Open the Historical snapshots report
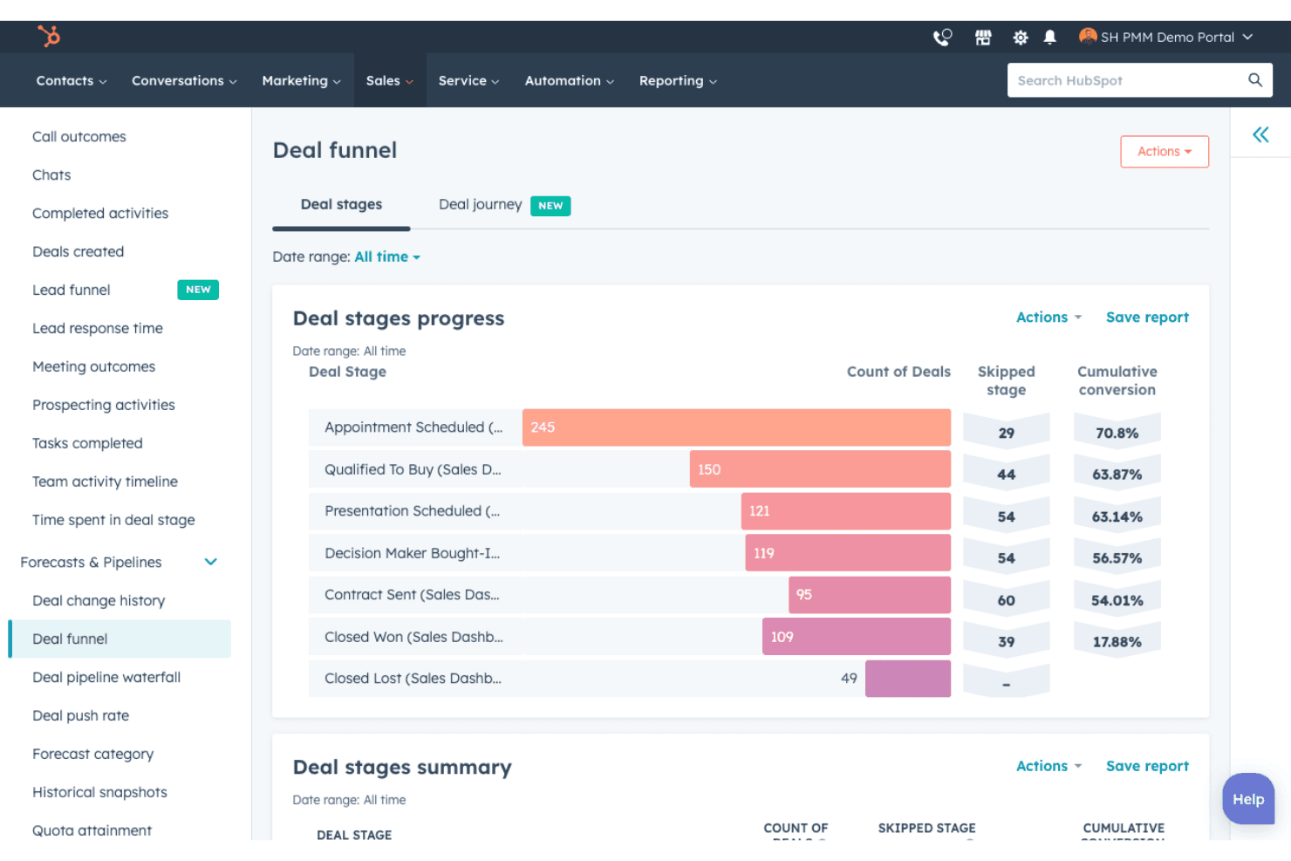This screenshot has height=861, width=1291. pos(99,793)
